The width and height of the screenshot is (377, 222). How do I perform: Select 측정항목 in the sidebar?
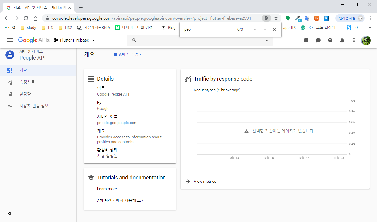(x=38, y=82)
